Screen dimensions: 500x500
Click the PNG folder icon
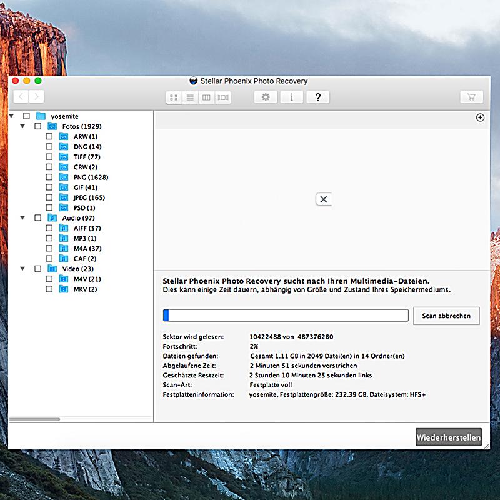64,177
